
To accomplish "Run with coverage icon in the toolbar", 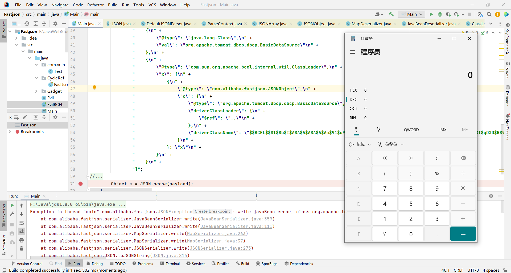I will pyautogui.click(x=448, y=14).
